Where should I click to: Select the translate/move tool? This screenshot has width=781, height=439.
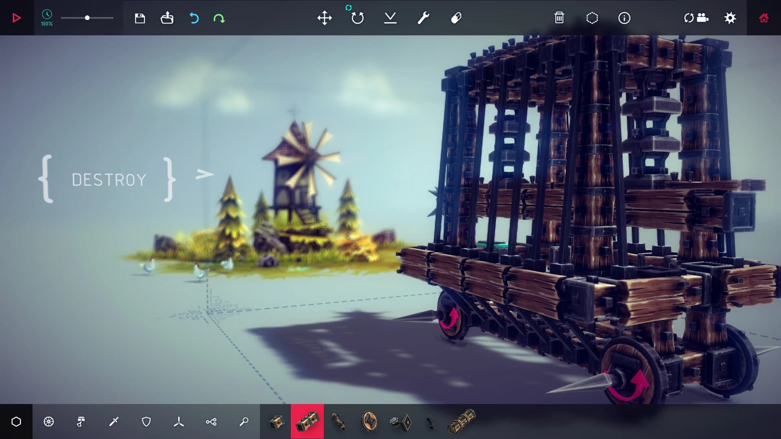(324, 18)
